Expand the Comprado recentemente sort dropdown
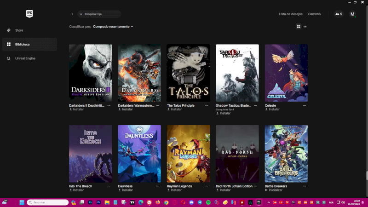This screenshot has width=368, height=207. (113, 27)
